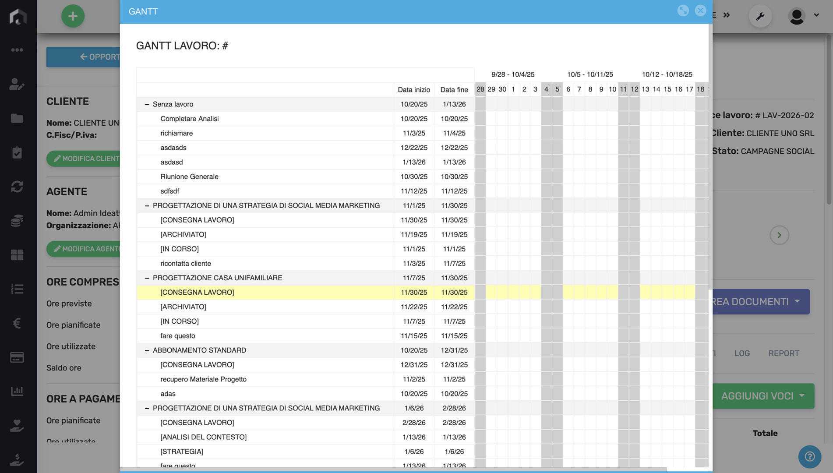Image resolution: width=833 pixels, height=473 pixels.
Task: Click the euro currency sidebar icon
Action: tap(17, 323)
